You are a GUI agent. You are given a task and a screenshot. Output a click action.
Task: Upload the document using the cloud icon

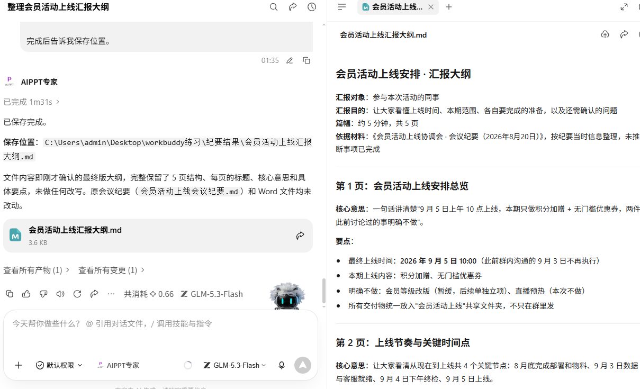605,34
